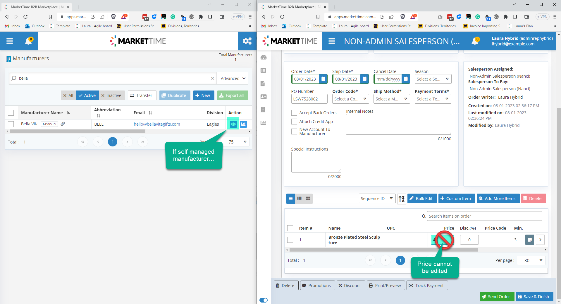Viewport: 561px width, 304px height.
Task: Switch to detailed list view
Action: point(299,199)
